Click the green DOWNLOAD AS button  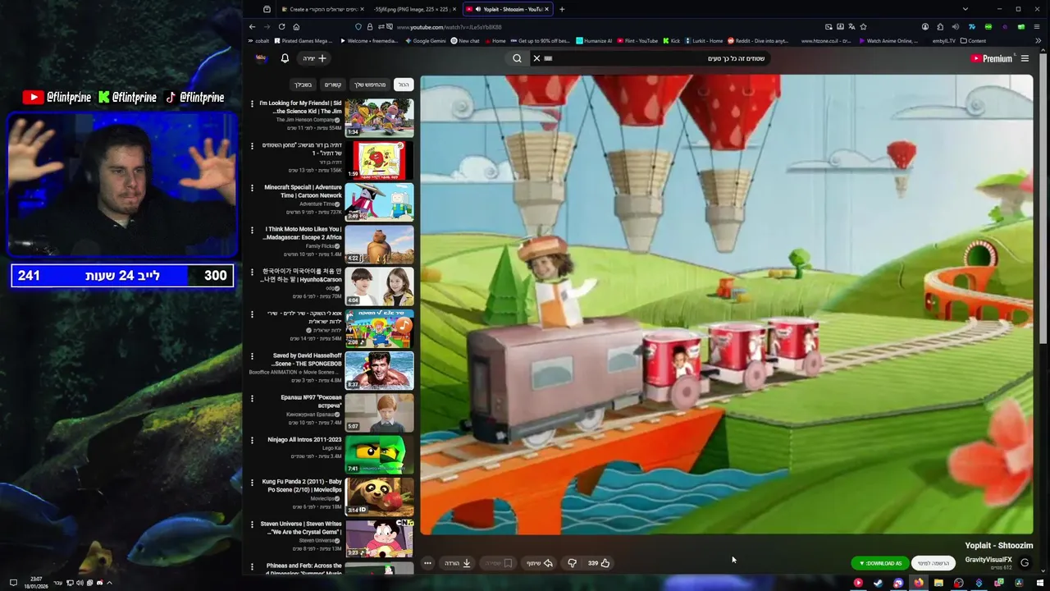[x=880, y=563]
